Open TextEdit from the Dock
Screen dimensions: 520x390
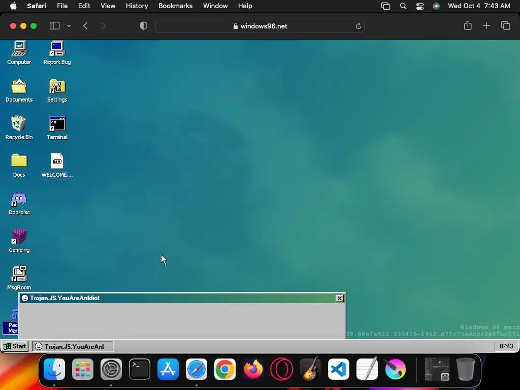[x=367, y=369]
